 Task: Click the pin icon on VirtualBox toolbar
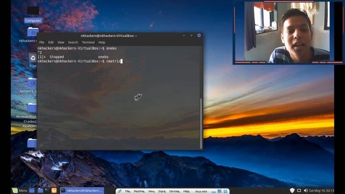pos(120,191)
